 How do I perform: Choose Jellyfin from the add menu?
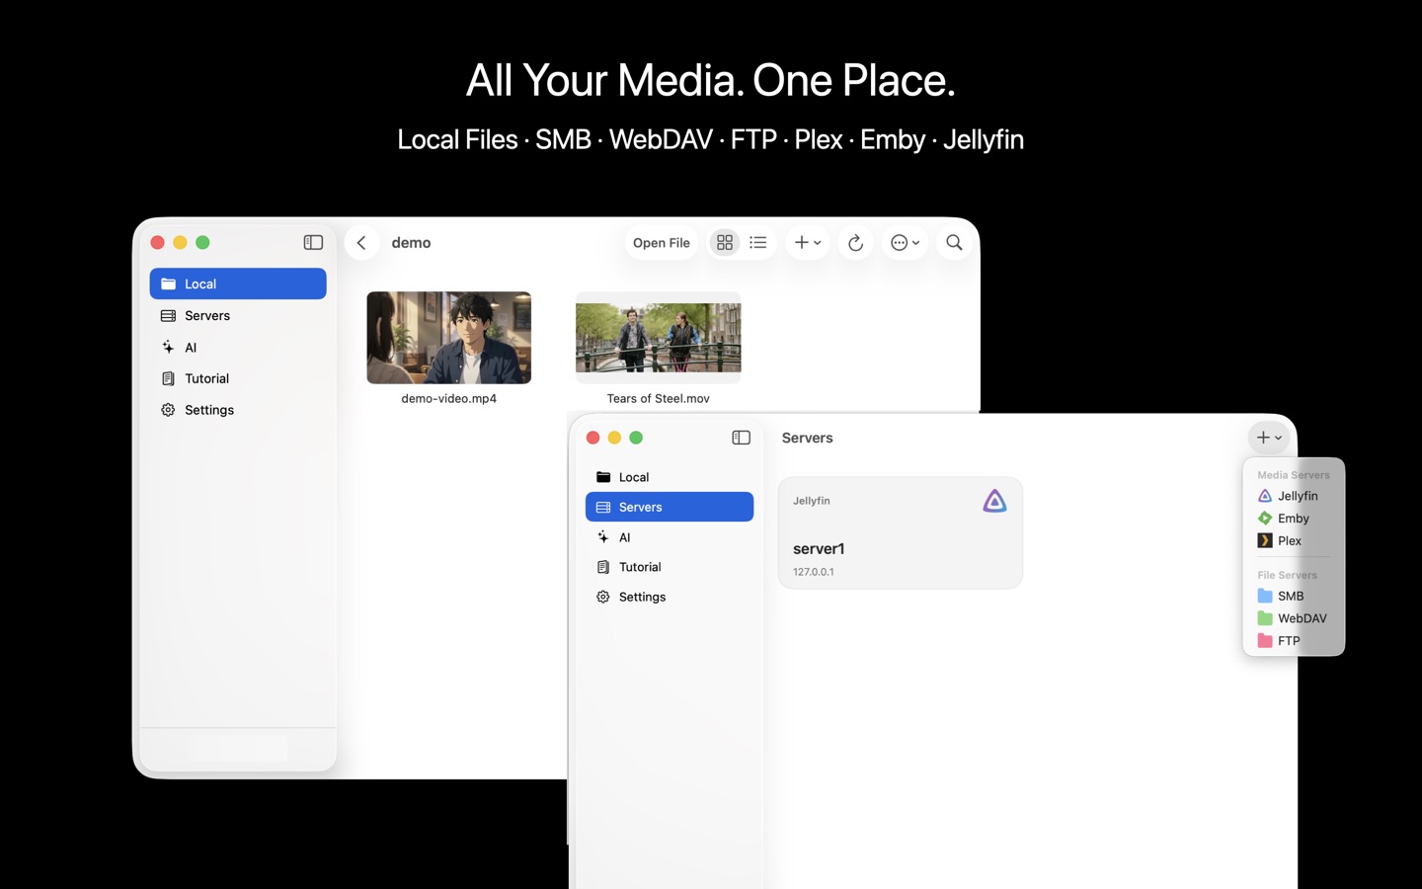[x=1294, y=496]
